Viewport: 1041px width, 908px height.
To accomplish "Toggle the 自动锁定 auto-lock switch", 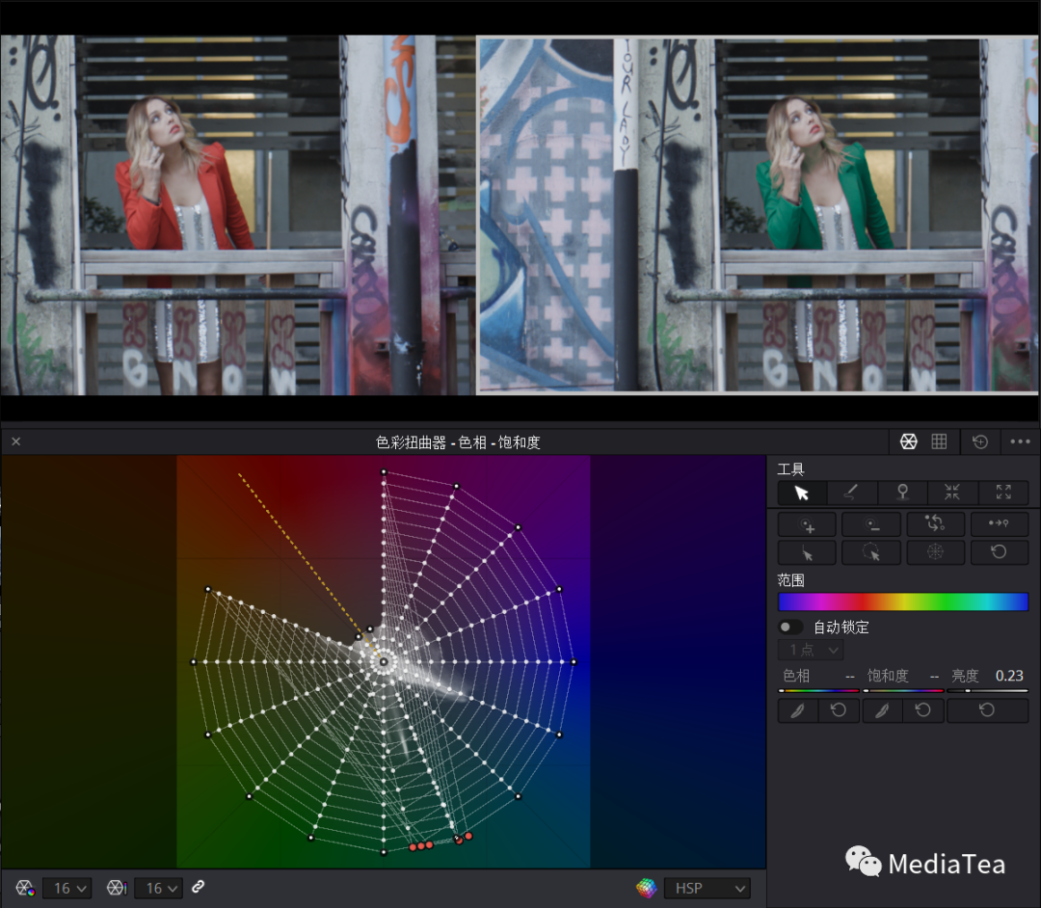I will [x=791, y=628].
